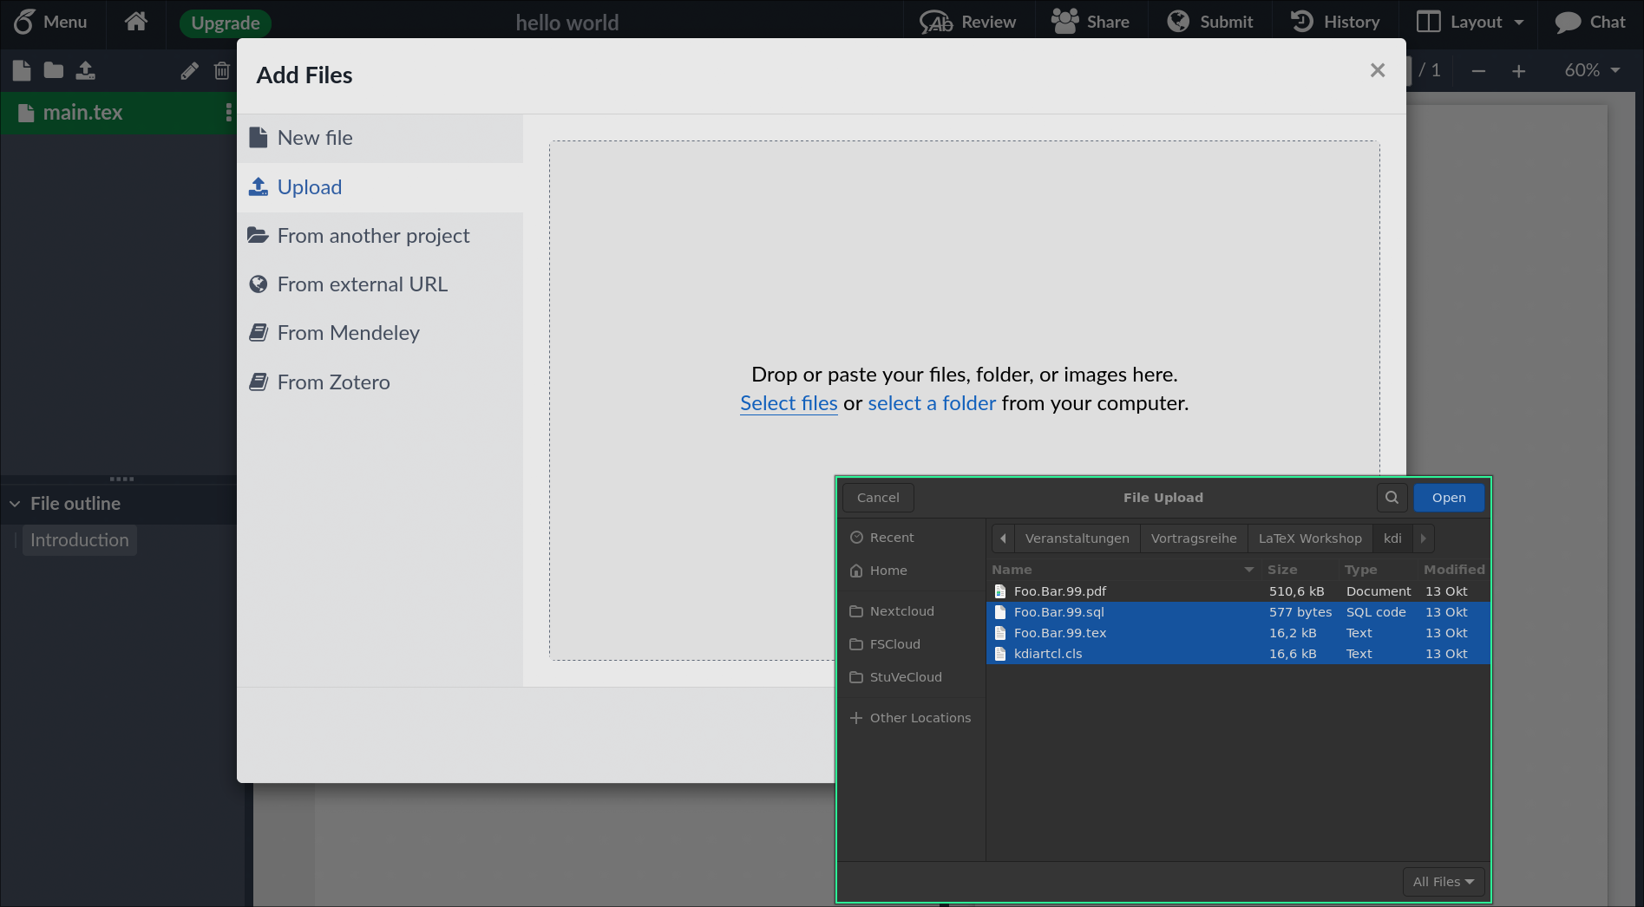Open Other Locations

pyautogui.click(x=911, y=718)
